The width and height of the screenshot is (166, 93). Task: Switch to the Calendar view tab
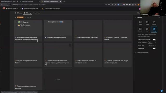[18, 13]
